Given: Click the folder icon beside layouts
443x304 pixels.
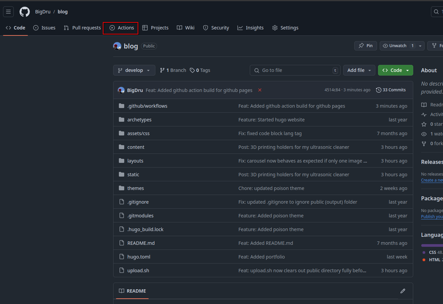Looking at the screenshot, I should 122,161.
